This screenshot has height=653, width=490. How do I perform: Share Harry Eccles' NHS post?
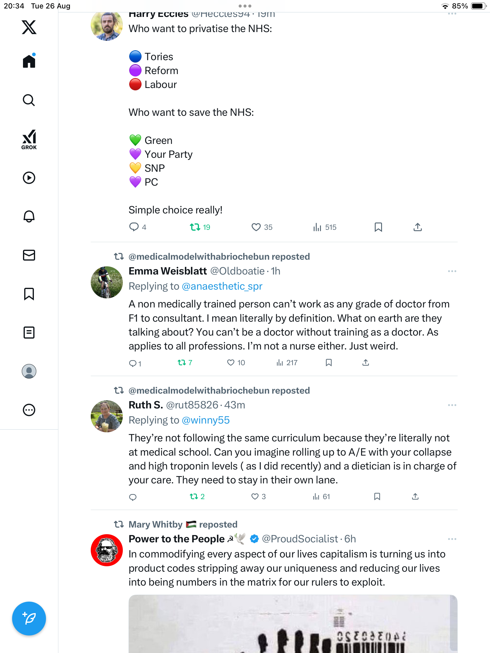(417, 227)
